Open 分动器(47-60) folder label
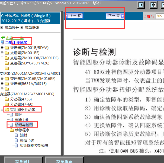164x163 pixels. [22, 104]
